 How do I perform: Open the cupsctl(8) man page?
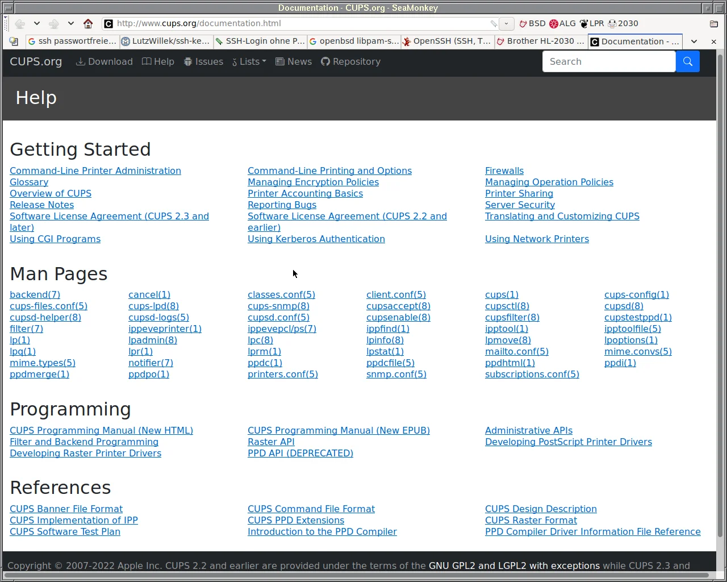coord(507,306)
